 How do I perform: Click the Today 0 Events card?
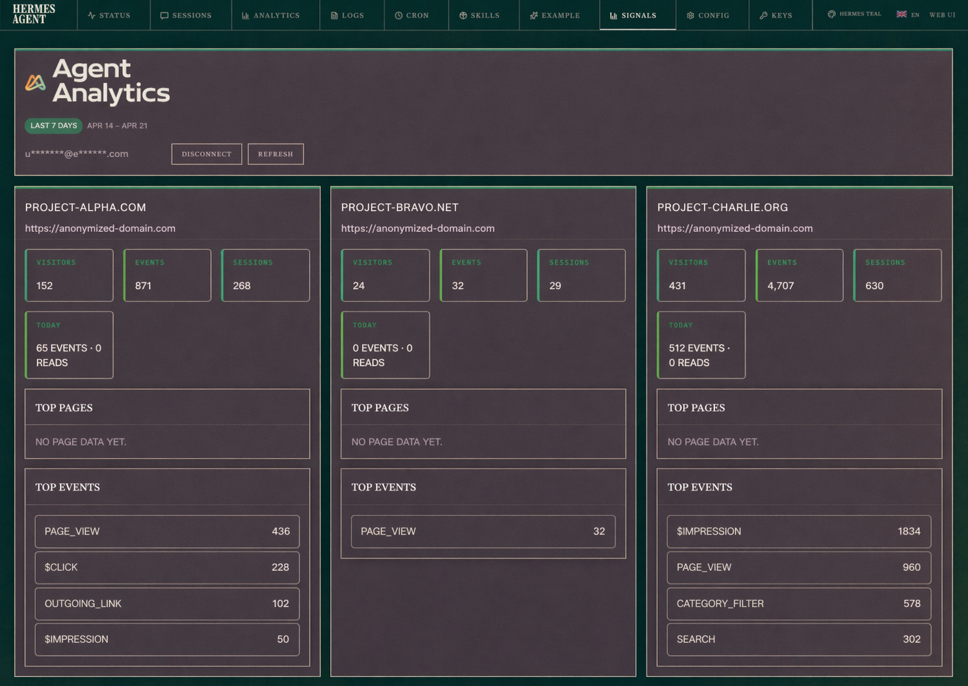pos(385,345)
